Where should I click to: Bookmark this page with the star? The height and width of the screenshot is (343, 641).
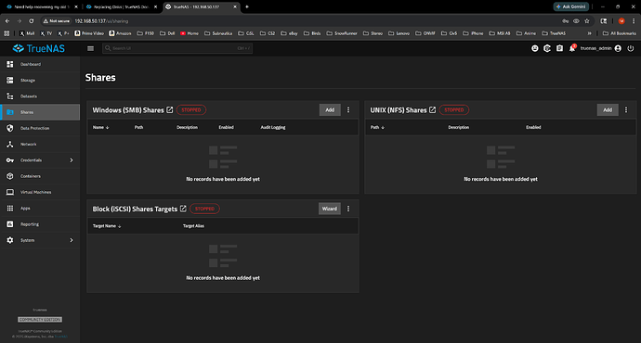(x=587, y=20)
